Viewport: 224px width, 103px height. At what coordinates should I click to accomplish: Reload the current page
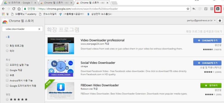pyautogui.click(x=14, y=9)
